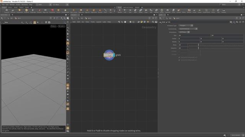Open the Primitive Type dropdown

186,25
